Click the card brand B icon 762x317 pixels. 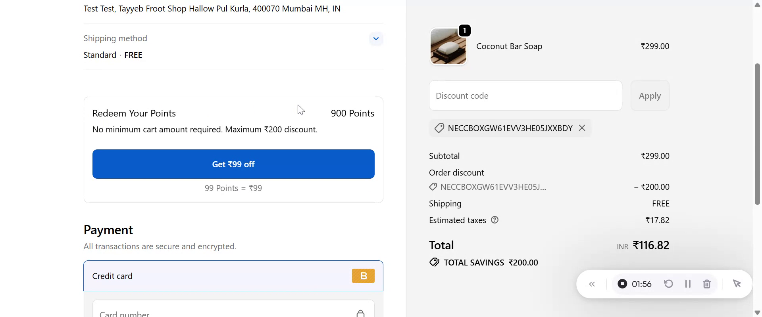363,276
